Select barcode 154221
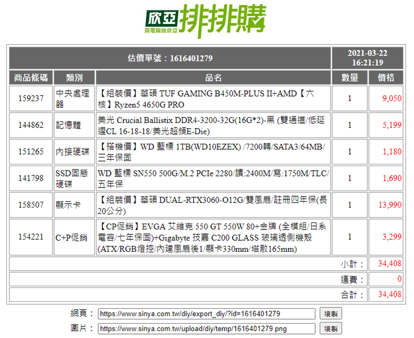The image size is (414, 338). (31, 237)
